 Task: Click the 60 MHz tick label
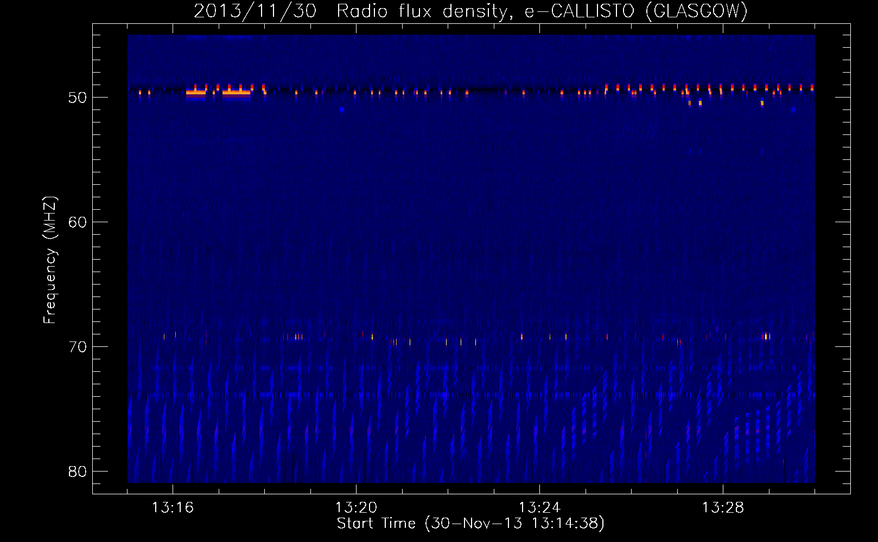tap(78, 222)
